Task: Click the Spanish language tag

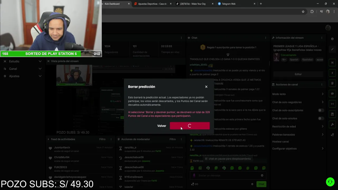Action: click(294, 60)
